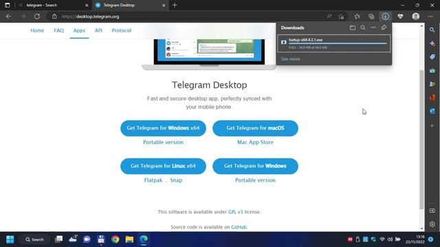Search downloads using the magnifier icon
Viewport: 440px width, 247px height.
(363, 27)
